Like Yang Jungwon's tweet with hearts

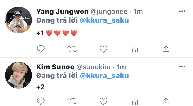click(x=103, y=49)
